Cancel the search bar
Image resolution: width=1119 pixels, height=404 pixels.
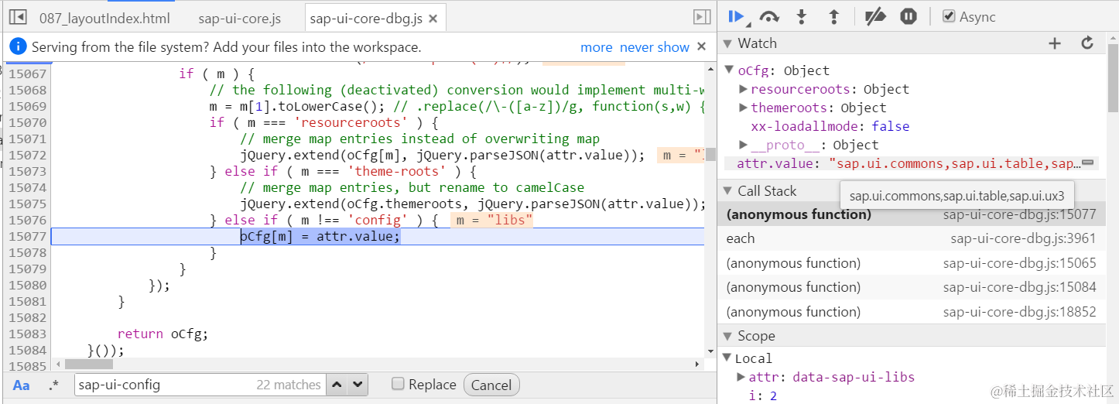pyautogui.click(x=491, y=385)
